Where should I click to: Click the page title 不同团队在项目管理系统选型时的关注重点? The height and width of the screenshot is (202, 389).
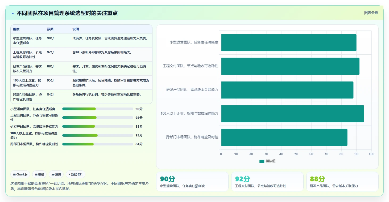[x=67, y=13]
